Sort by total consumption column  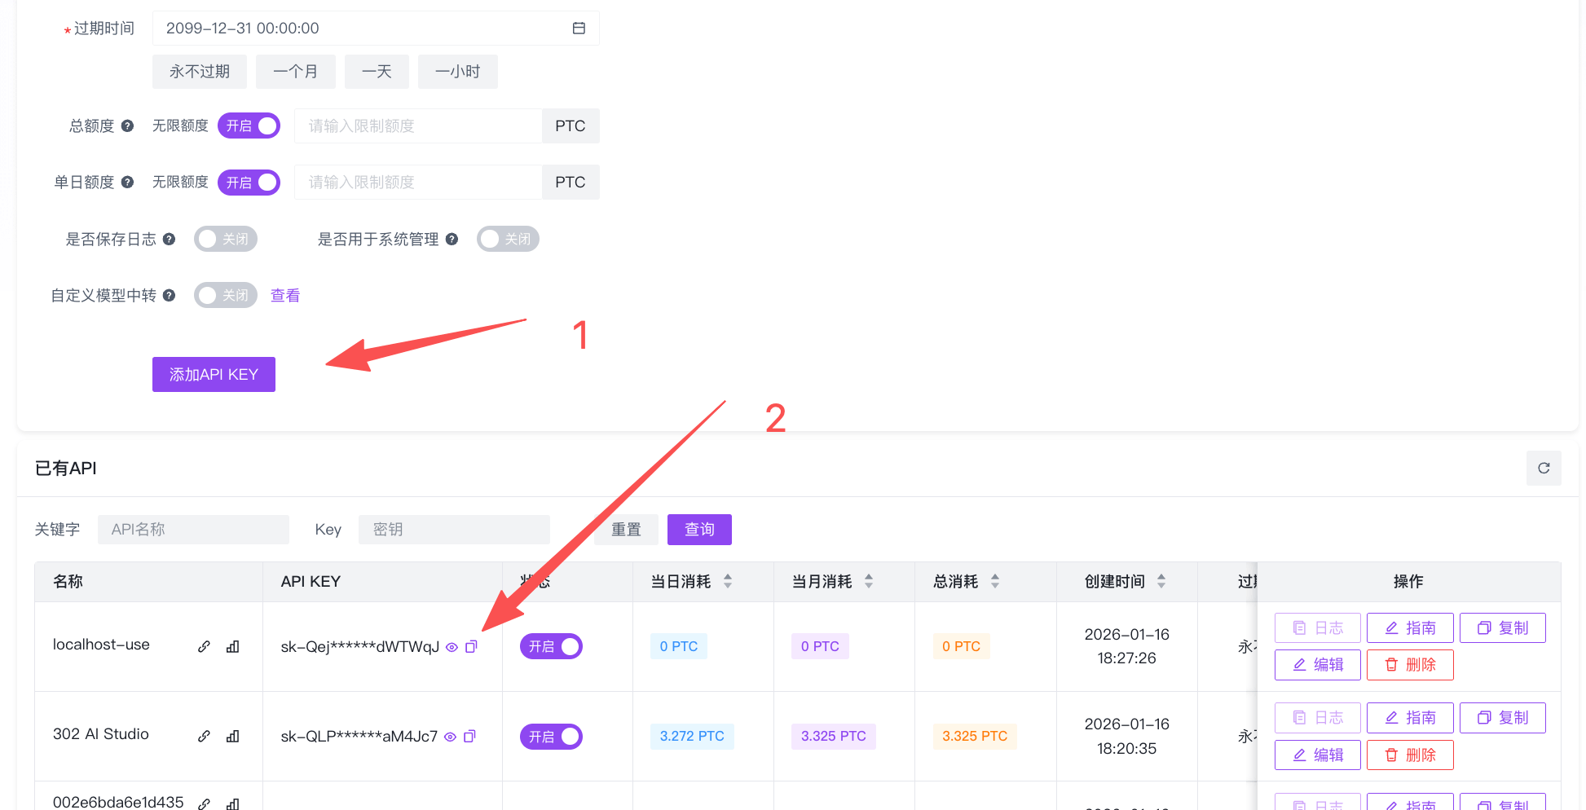tap(994, 582)
